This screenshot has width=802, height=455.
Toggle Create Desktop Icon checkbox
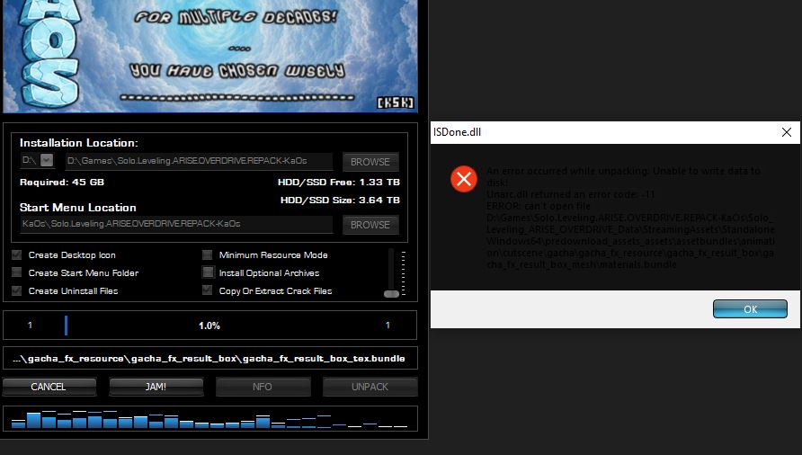pos(17,254)
